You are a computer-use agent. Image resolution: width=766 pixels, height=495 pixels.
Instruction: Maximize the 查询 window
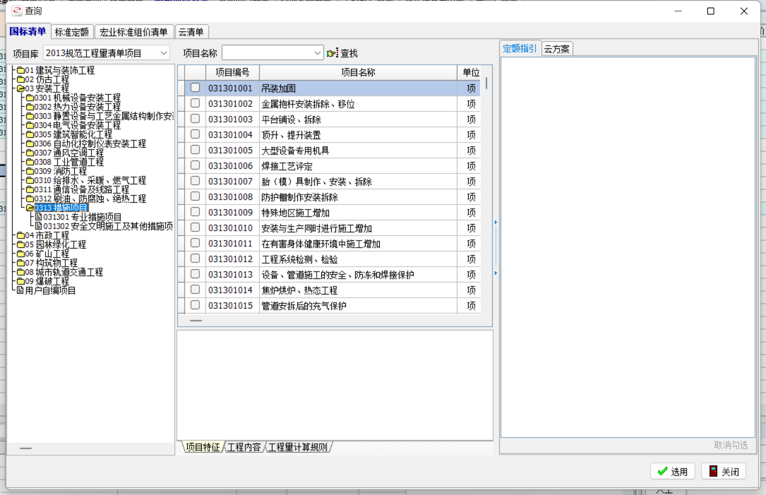710,11
